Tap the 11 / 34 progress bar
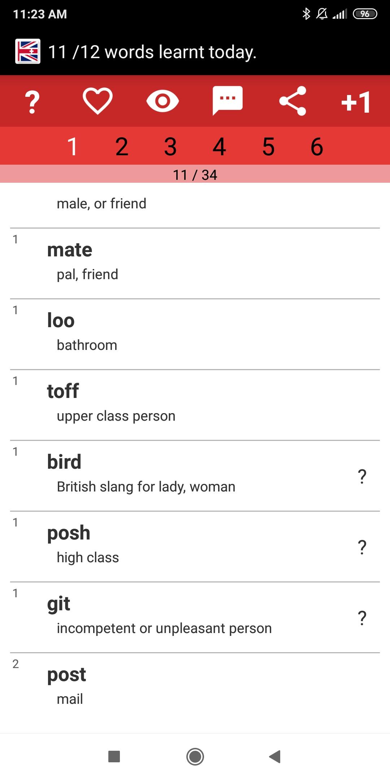The height and width of the screenshot is (780, 390). (x=195, y=174)
